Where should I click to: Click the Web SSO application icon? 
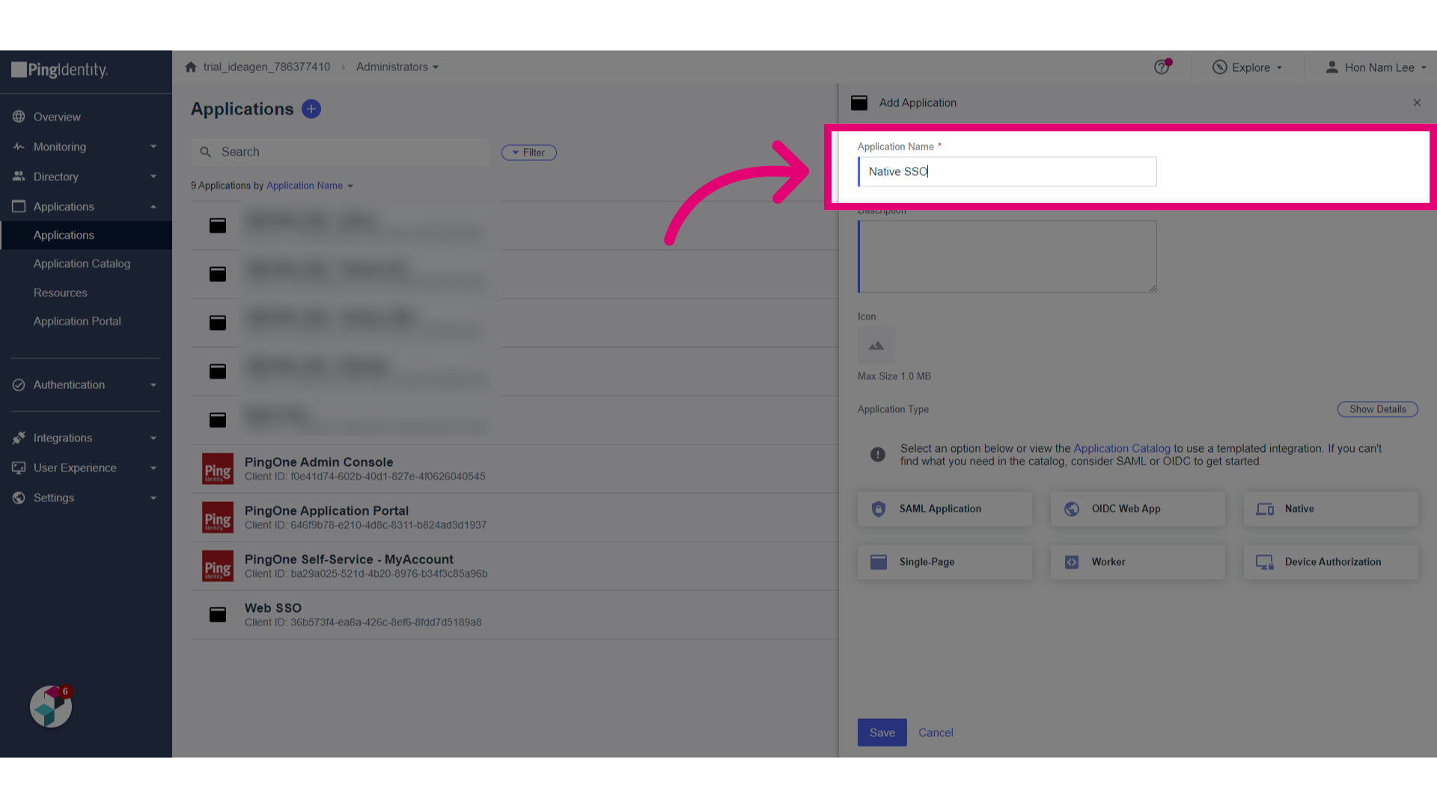(x=218, y=614)
